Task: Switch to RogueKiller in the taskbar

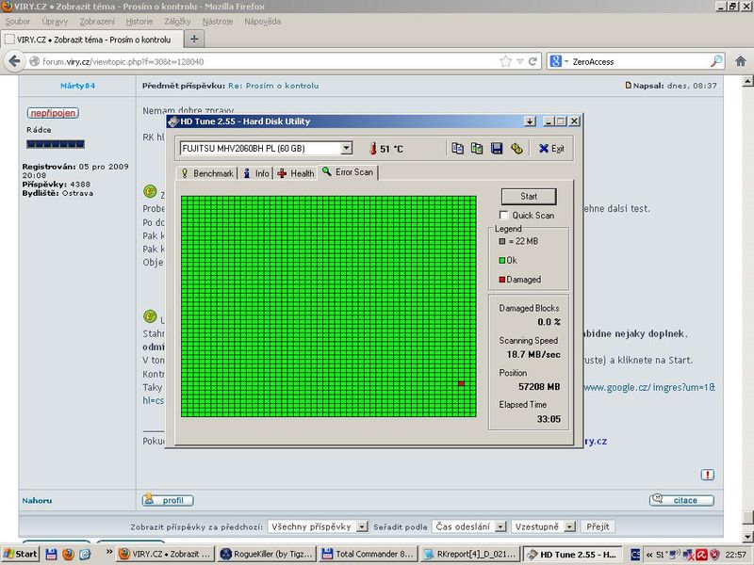Action: pyautogui.click(x=268, y=554)
